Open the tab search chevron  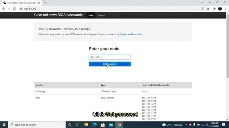pos(202,2)
